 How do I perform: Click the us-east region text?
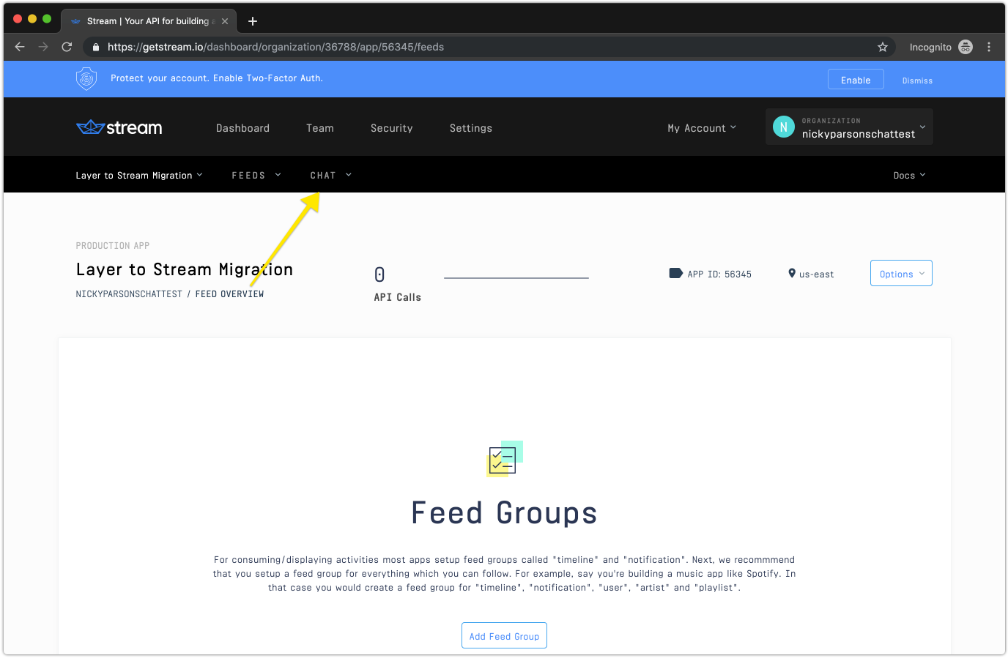(817, 274)
